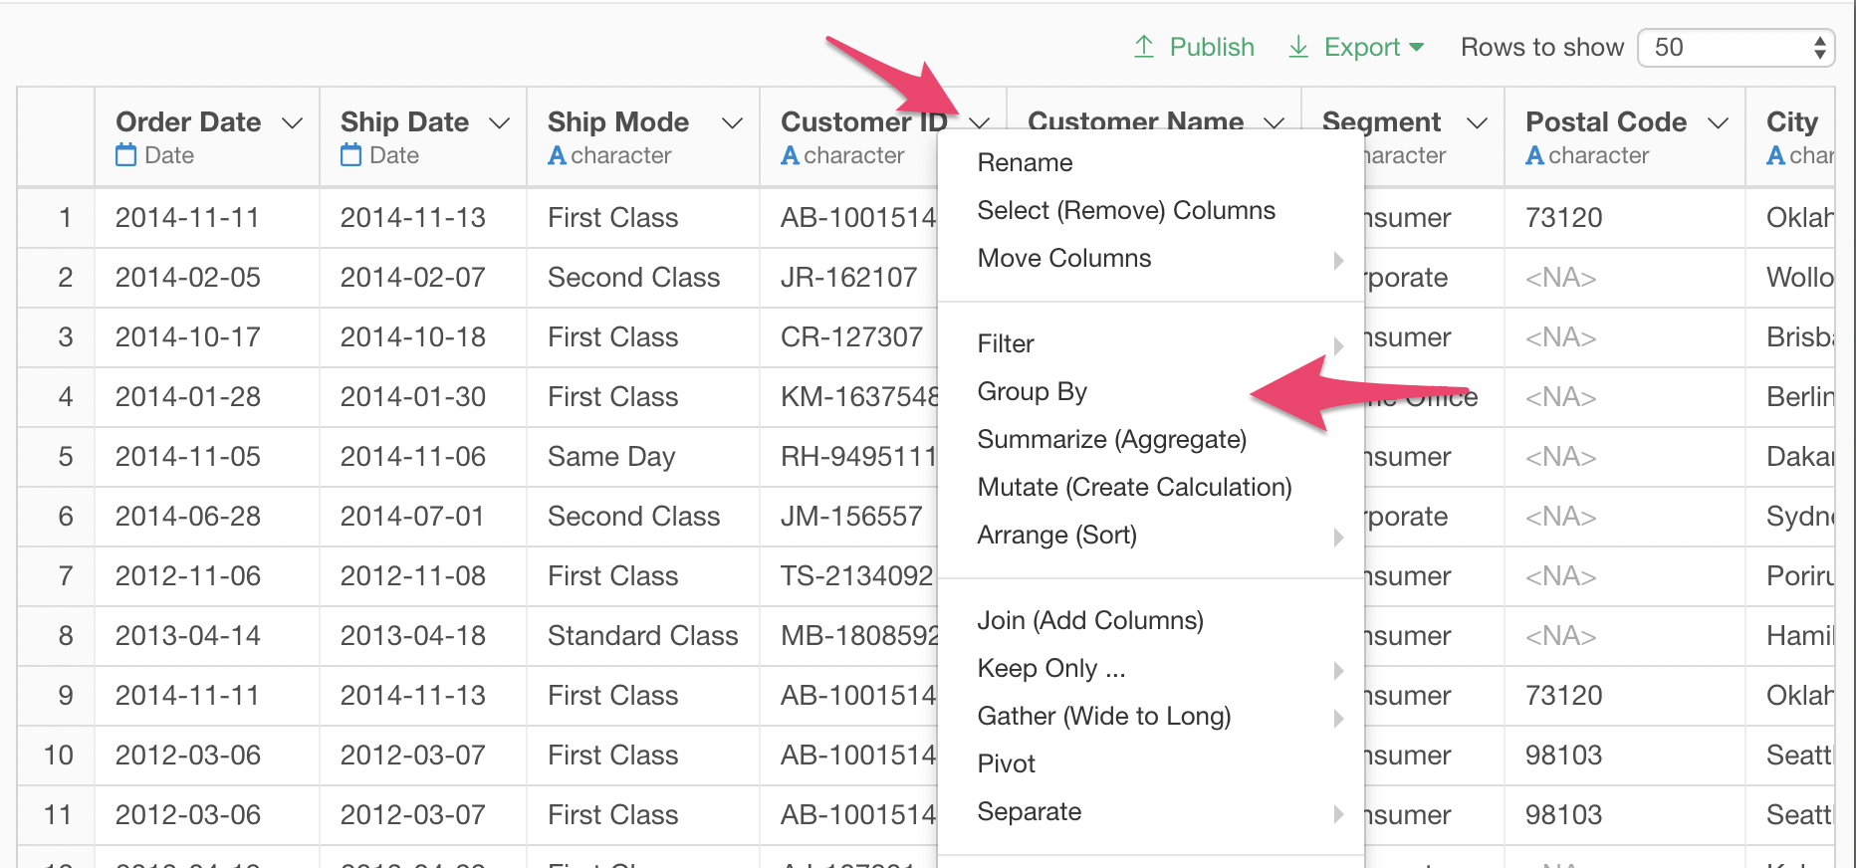Click Rename in the column menu
Viewport: 1856px width, 868px height.
(1025, 162)
